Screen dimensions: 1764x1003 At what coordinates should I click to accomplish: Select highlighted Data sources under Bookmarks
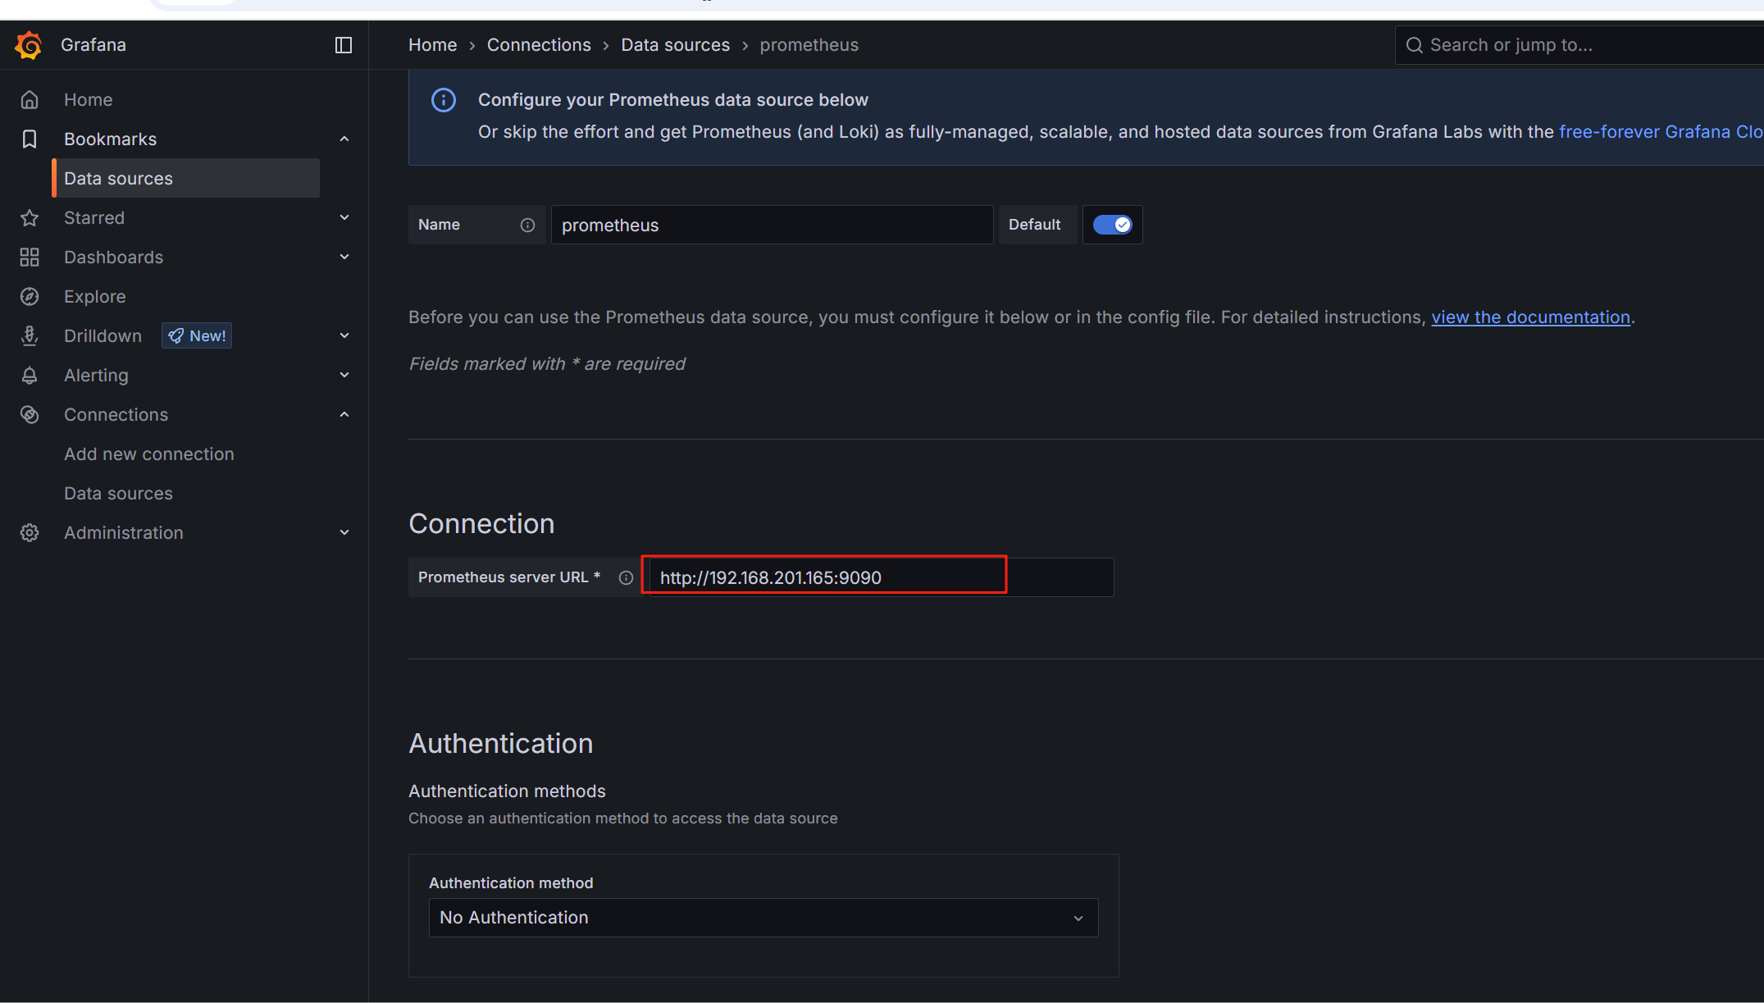tap(119, 179)
